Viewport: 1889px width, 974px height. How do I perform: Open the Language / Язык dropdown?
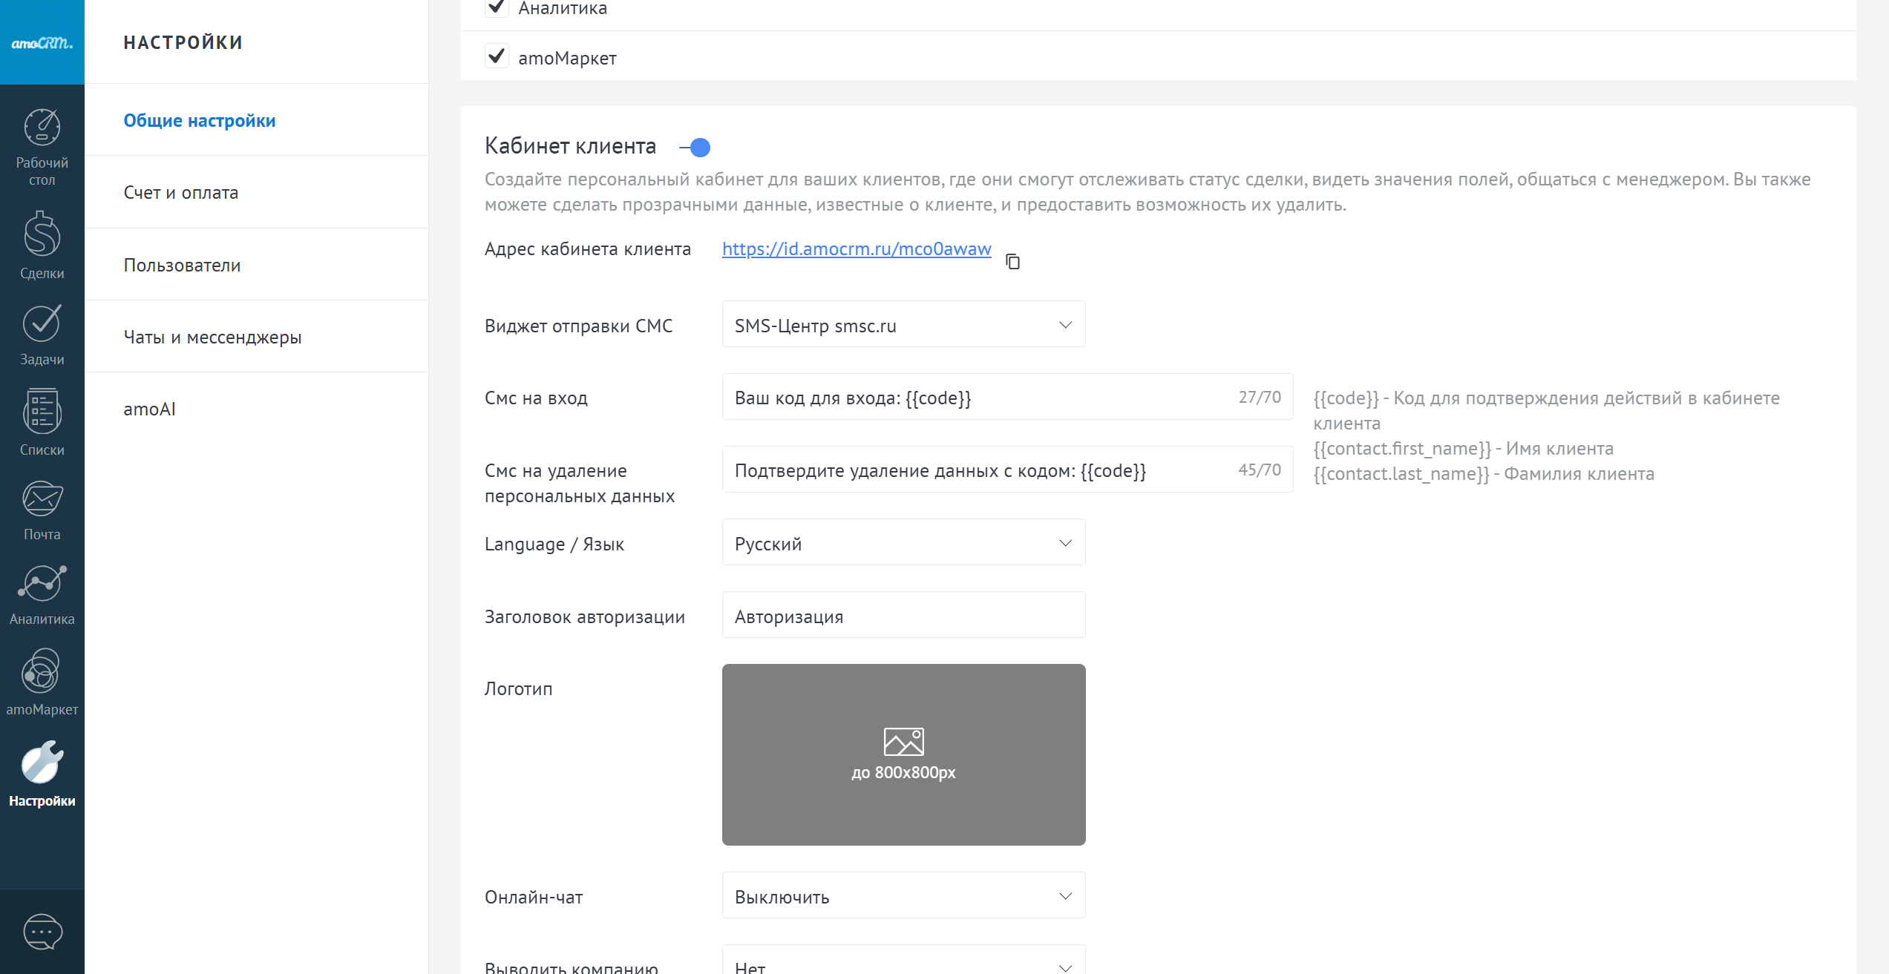[903, 542]
